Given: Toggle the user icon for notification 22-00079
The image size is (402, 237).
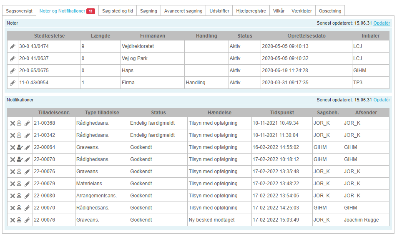Looking at the screenshot, I should [x=19, y=184].
